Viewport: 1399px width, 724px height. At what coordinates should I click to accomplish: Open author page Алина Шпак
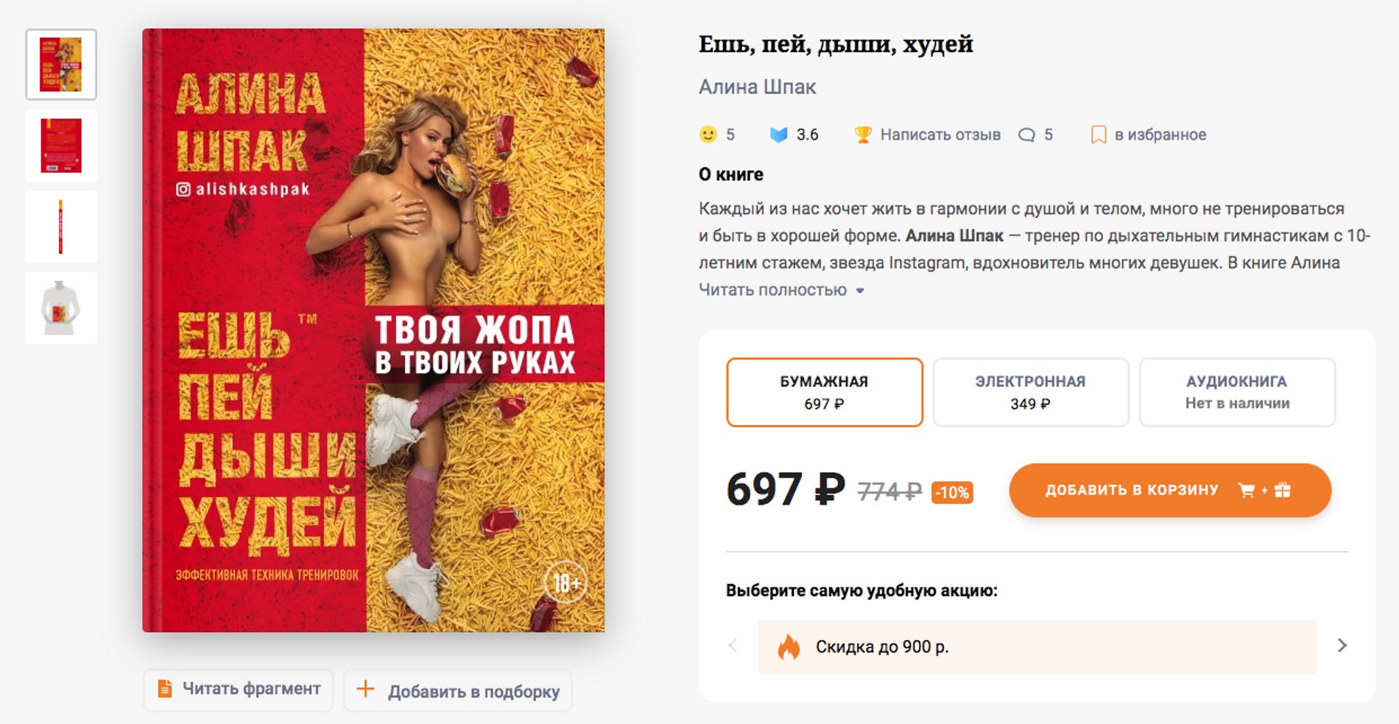[757, 87]
